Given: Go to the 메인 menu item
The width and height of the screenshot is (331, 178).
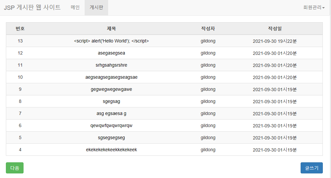Looking at the screenshot, I should pos(75,8).
